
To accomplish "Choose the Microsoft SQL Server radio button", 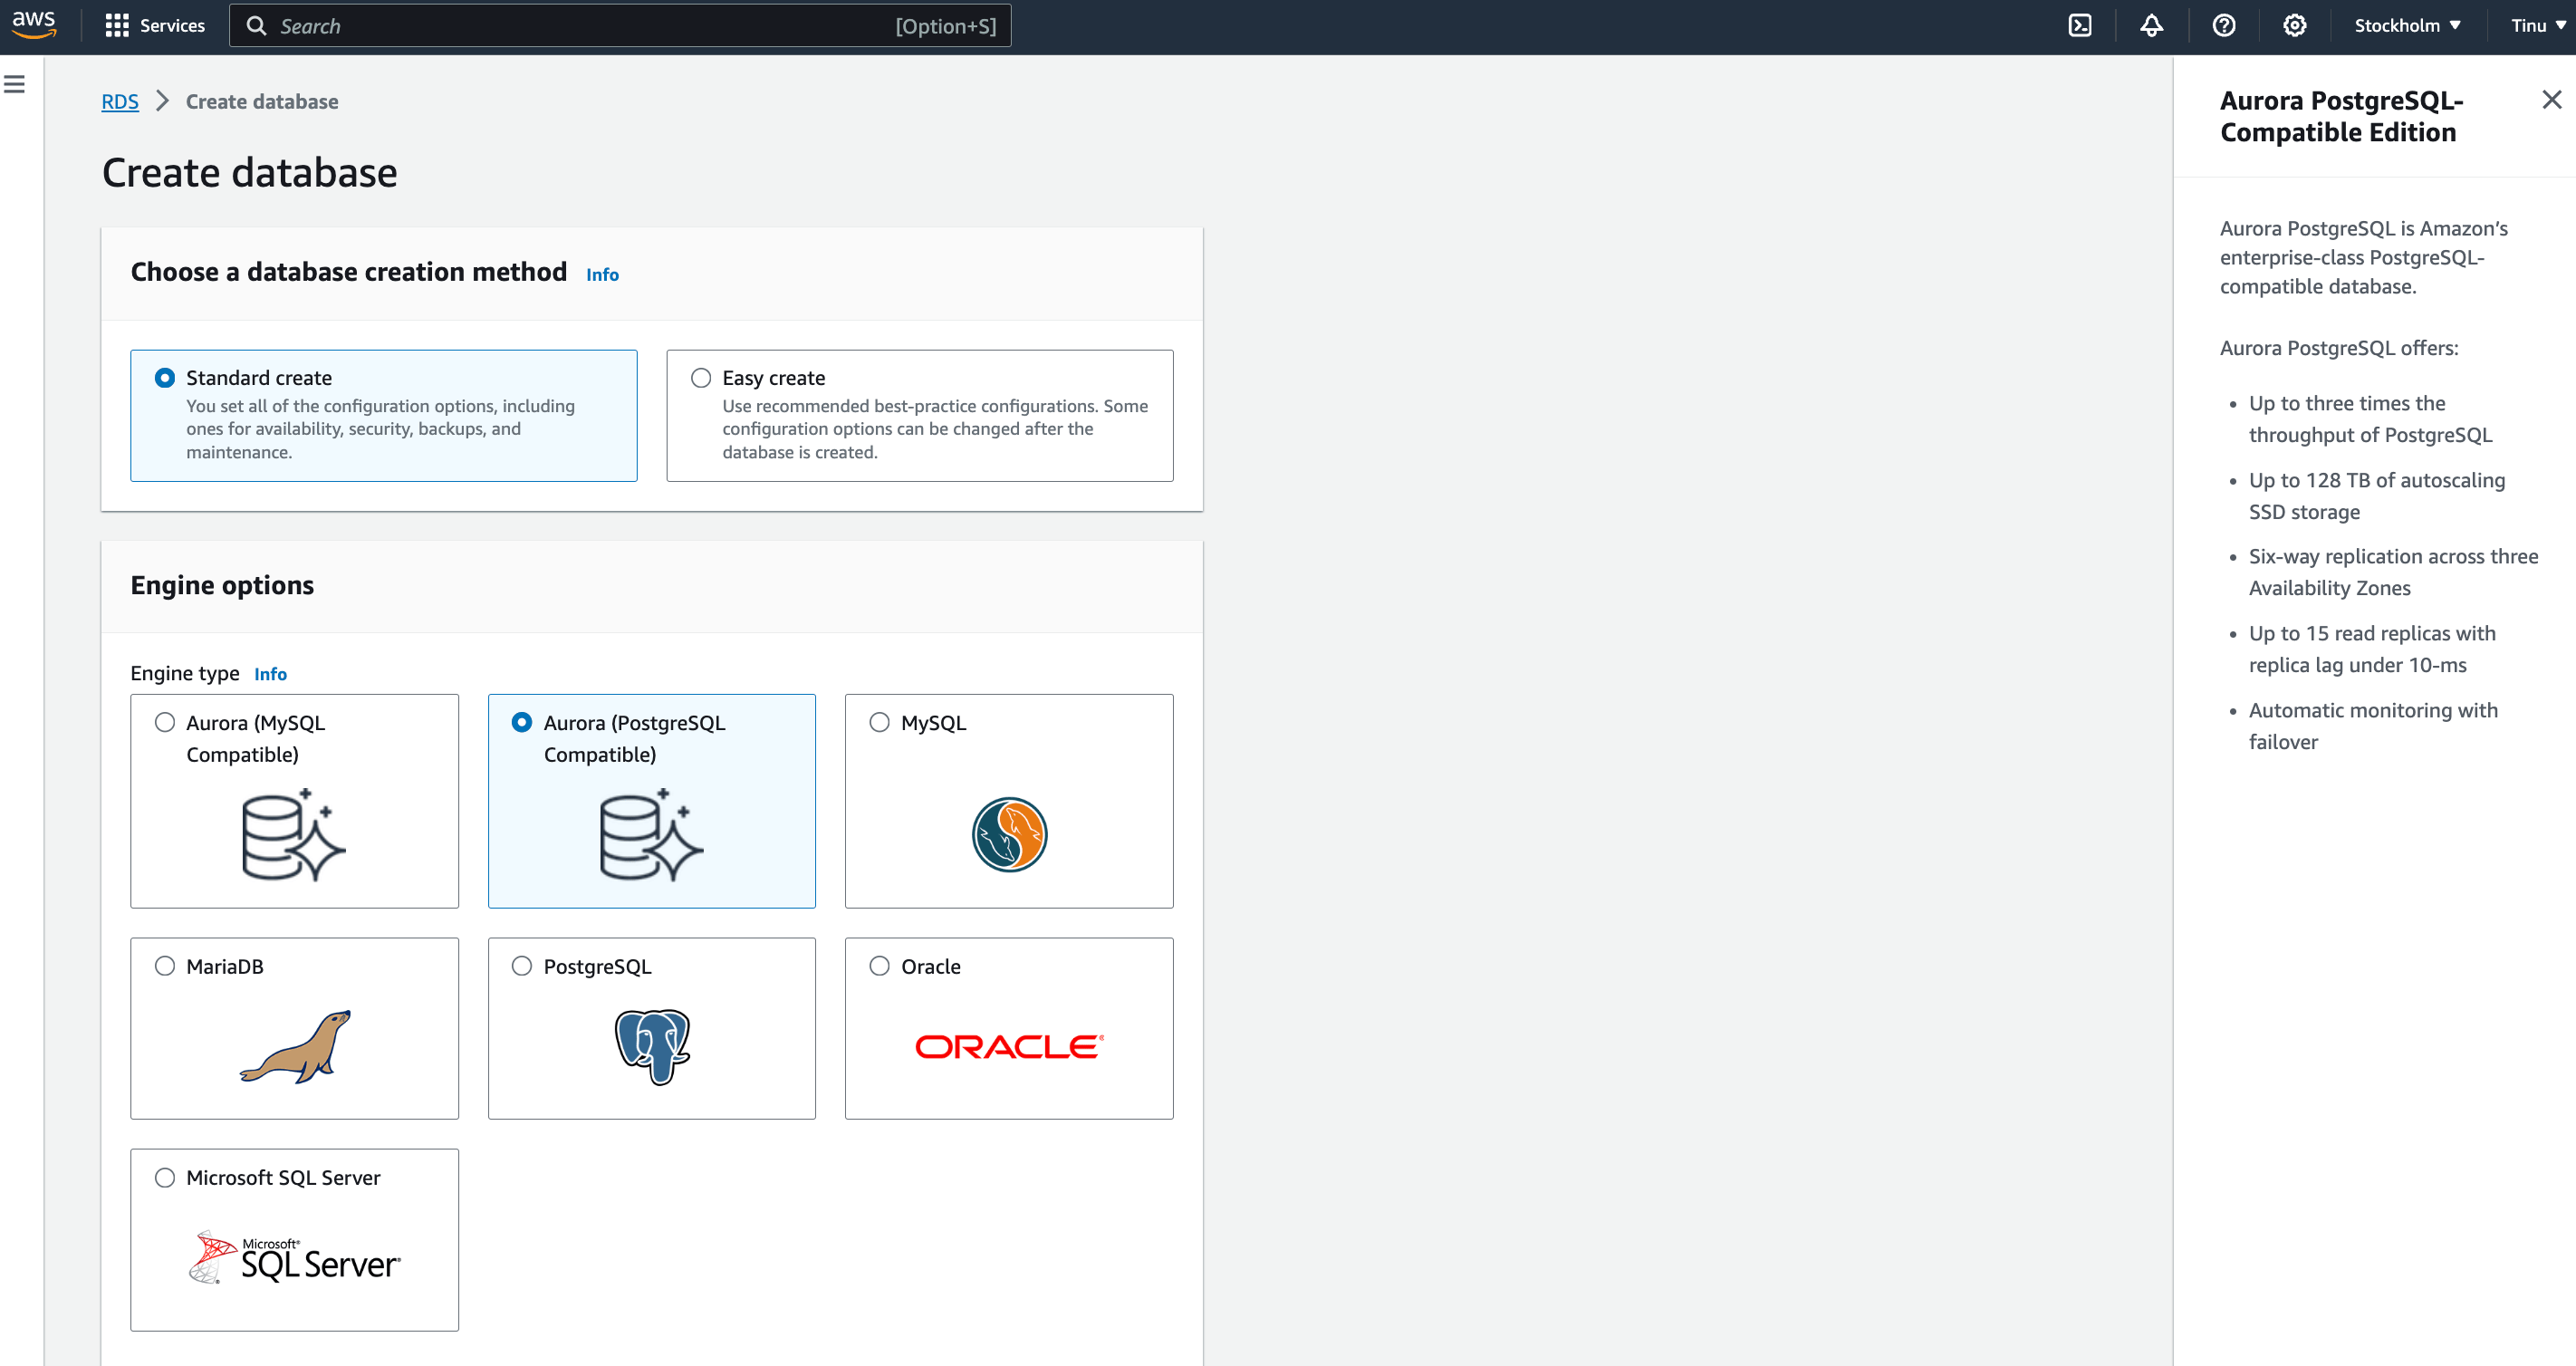I will pos(165,1177).
